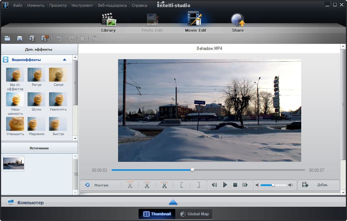The height and width of the screenshot is (221, 347).
Task: Set the mark-out right bracket
Action: pyautogui.click(x=198, y=185)
